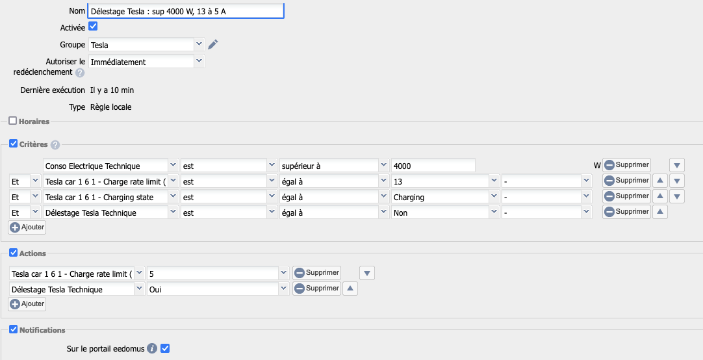Click the pencil icon to edit Groupe
This screenshot has width=703, height=360.
point(213,44)
